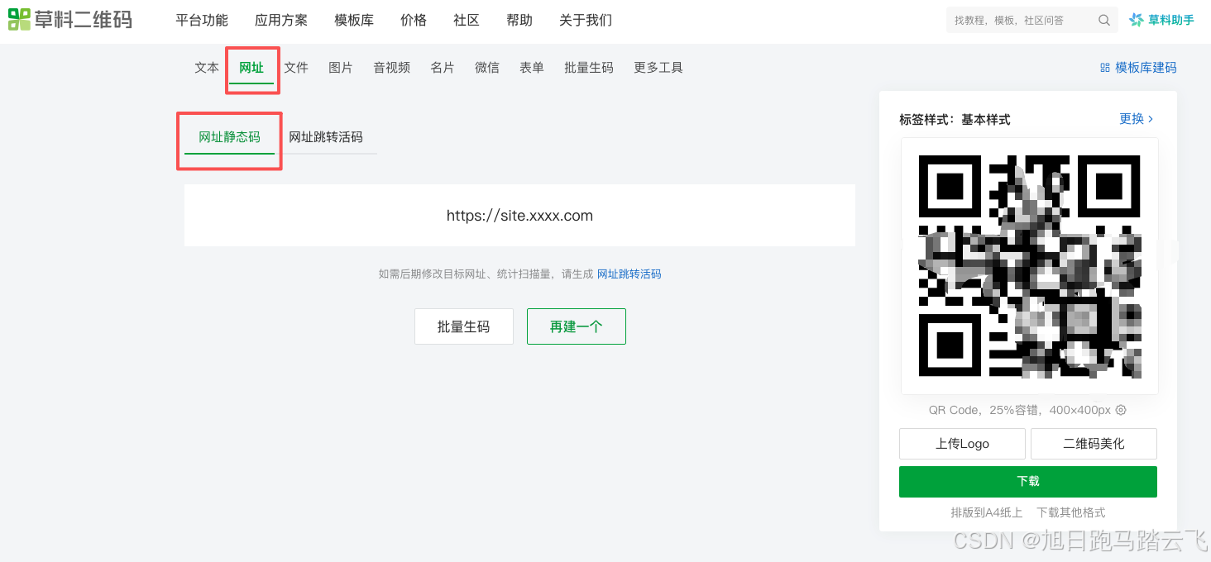
Task: Click the green 下载 button
Action: [1028, 482]
